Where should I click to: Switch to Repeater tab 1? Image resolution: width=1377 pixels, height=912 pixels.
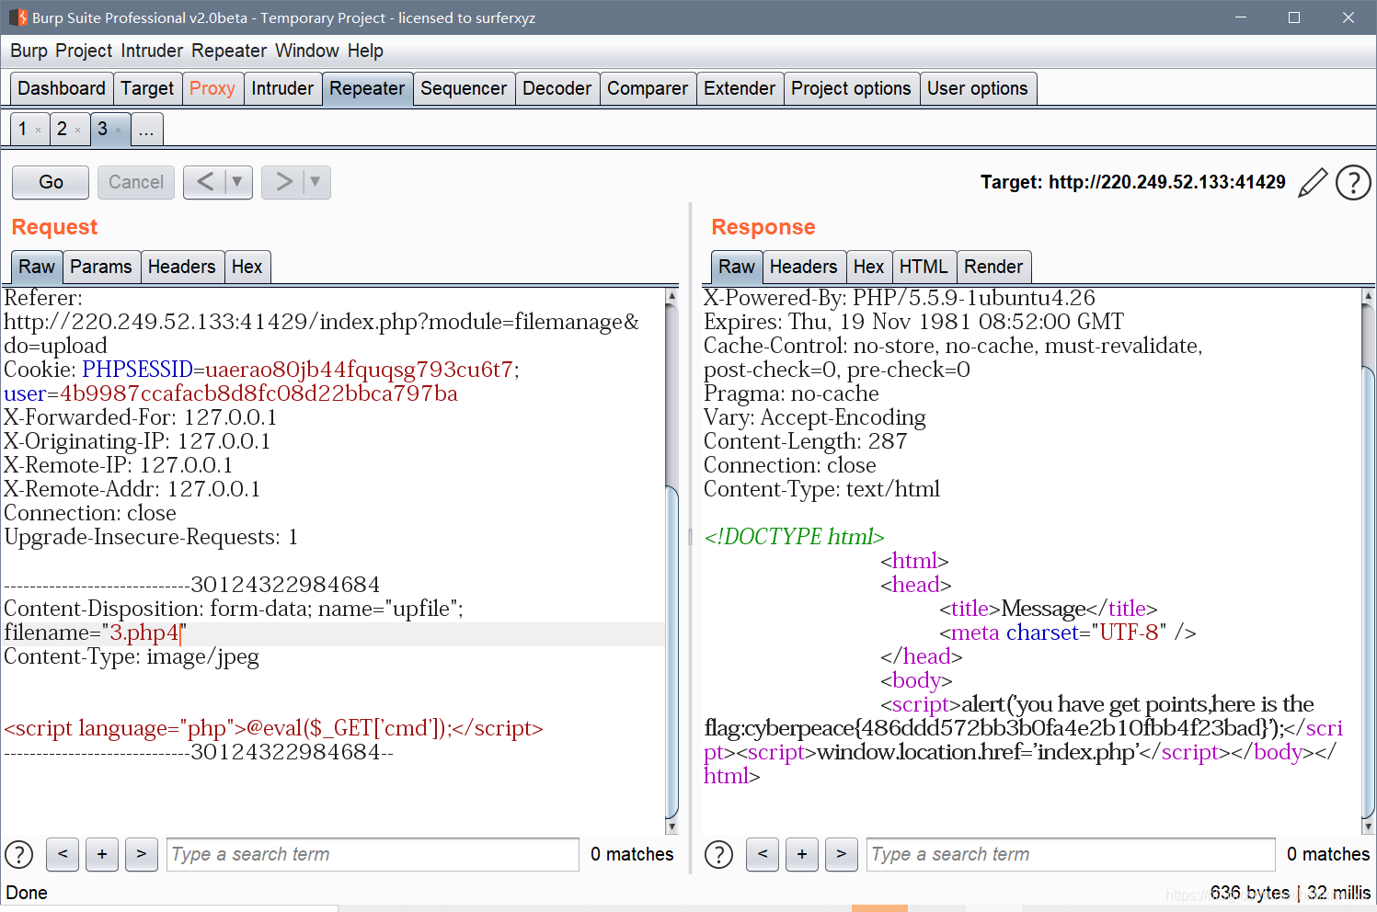coord(23,129)
